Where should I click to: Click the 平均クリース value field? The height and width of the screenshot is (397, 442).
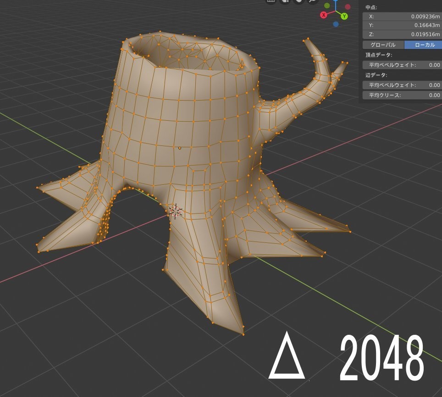402,95
